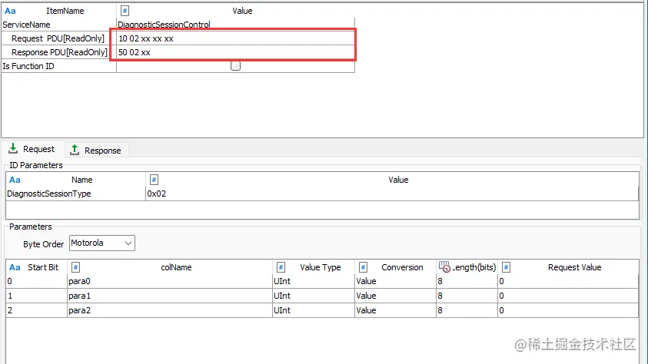Image resolution: width=648 pixels, height=364 pixels.
Task: Click the Aa icon beside Name header
Action: click(x=15, y=180)
